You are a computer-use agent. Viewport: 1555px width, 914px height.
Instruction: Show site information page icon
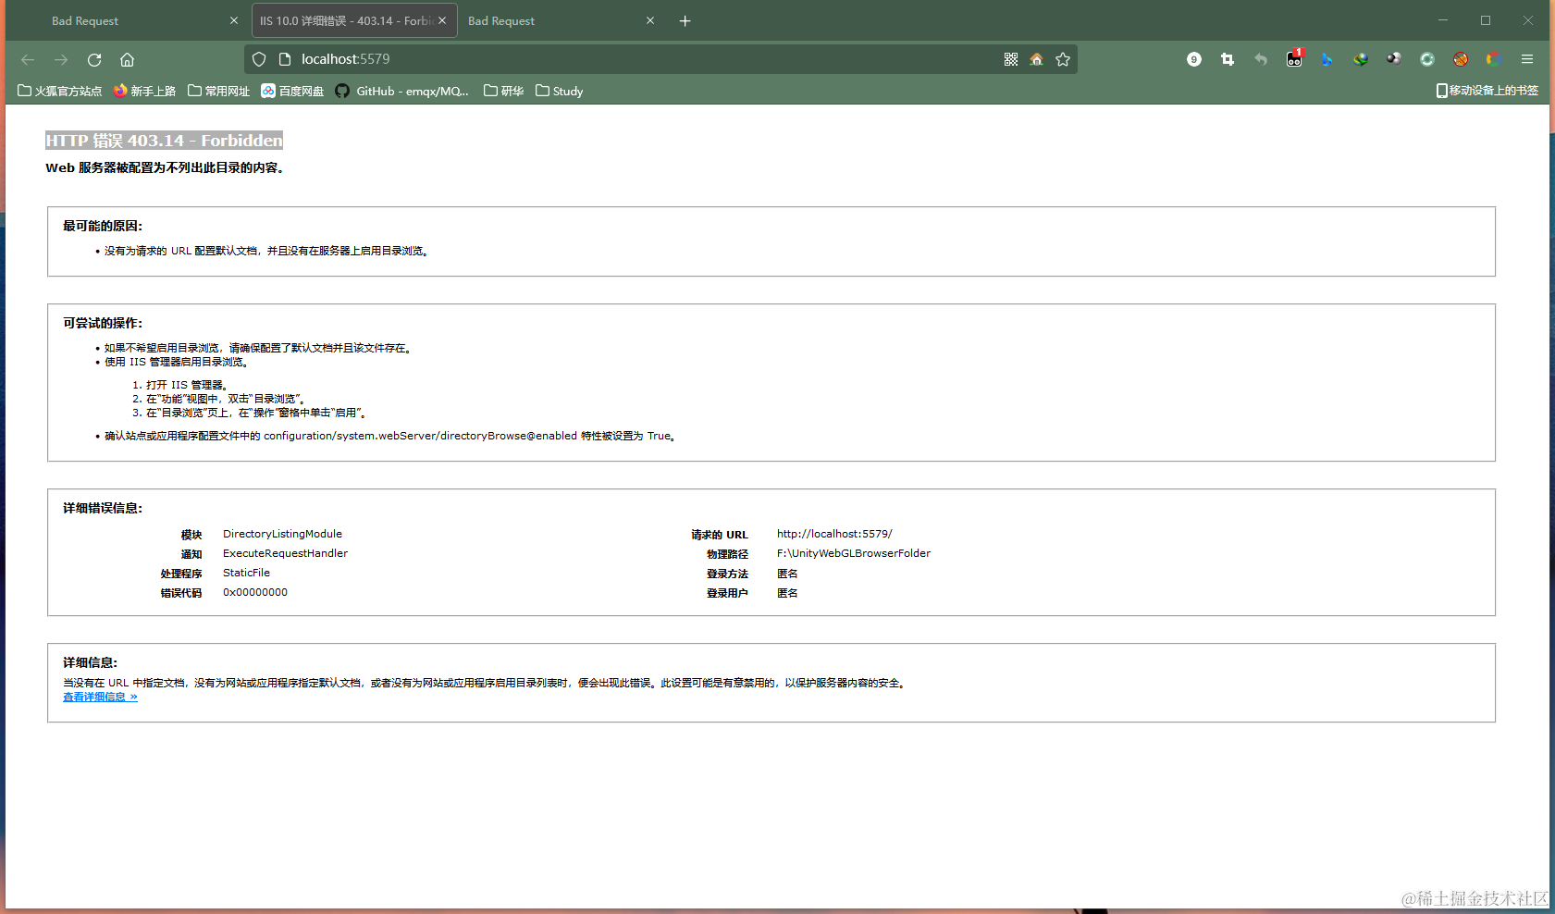285,59
